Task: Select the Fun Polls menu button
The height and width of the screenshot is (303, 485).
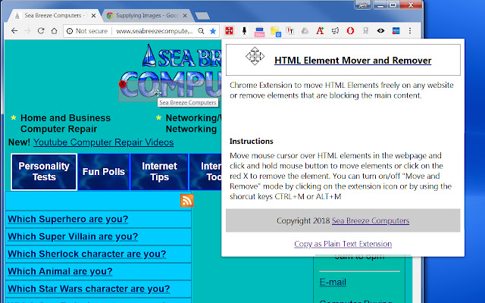Action: coord(104,172)
